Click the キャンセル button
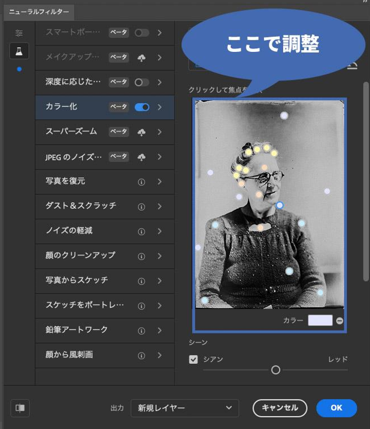The width and height of the screenshot is (370, 429). [x=280, y=408]
